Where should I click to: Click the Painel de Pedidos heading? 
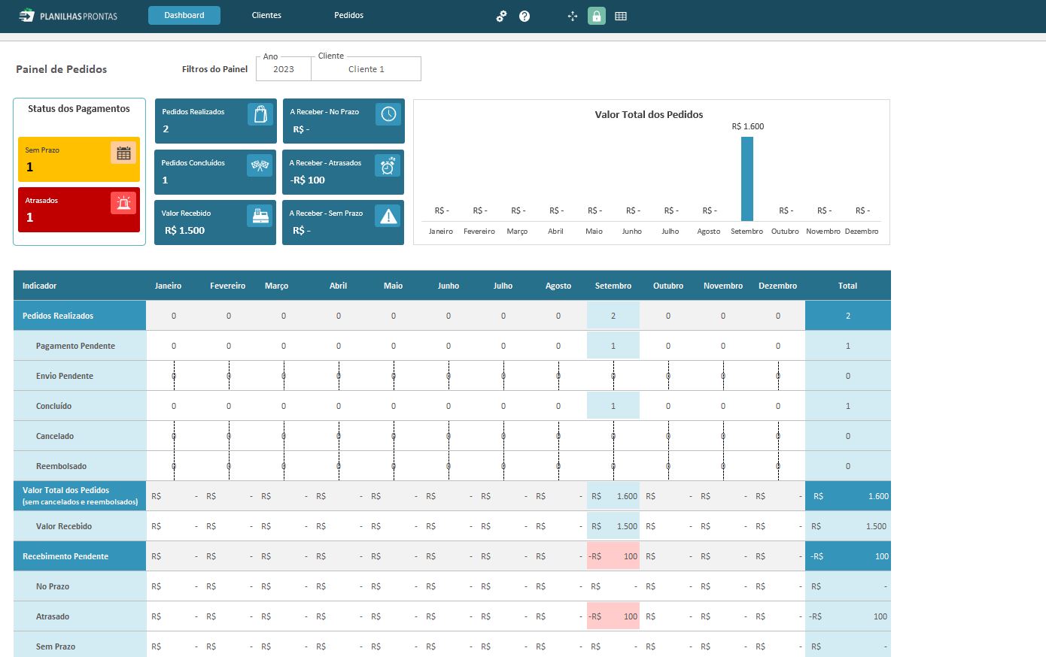(x=62, y=69)
